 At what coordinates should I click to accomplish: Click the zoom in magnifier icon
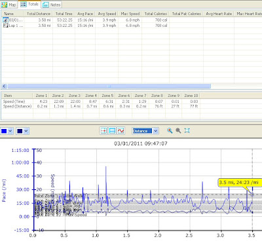(170, 131)
